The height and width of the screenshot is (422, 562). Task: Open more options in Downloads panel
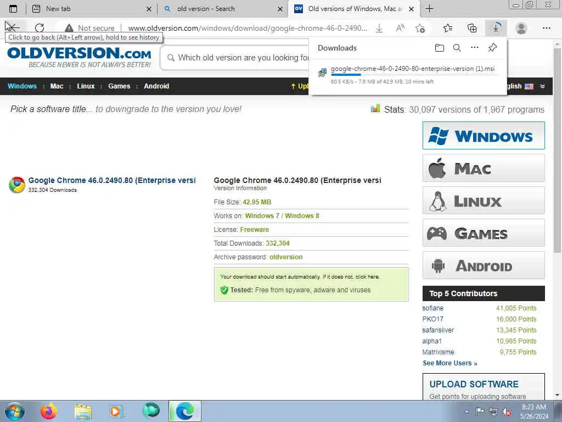475,47
